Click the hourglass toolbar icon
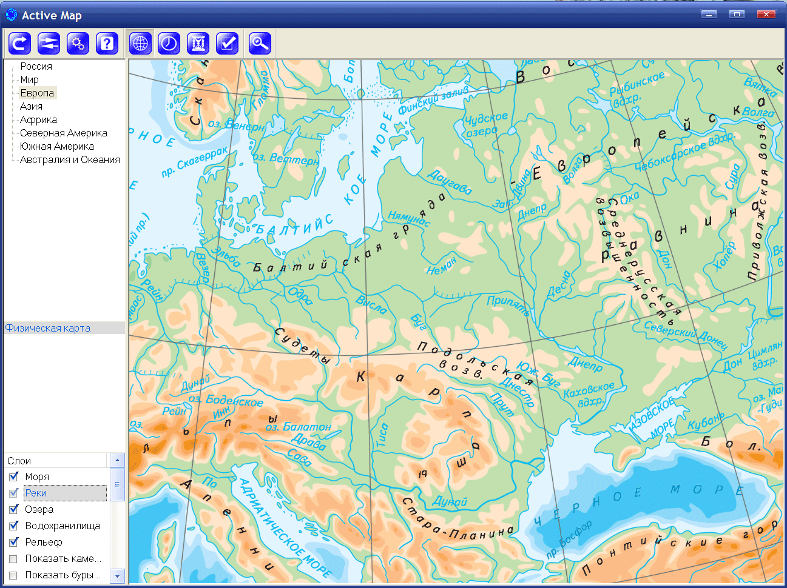Image resolution: width=787 pixels, height=588 pixels. (198, 43)
